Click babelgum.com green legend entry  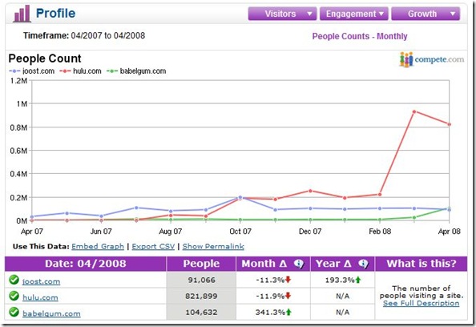[x=136, y=71]
